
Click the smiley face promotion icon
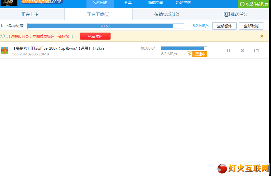pos(2,36)
